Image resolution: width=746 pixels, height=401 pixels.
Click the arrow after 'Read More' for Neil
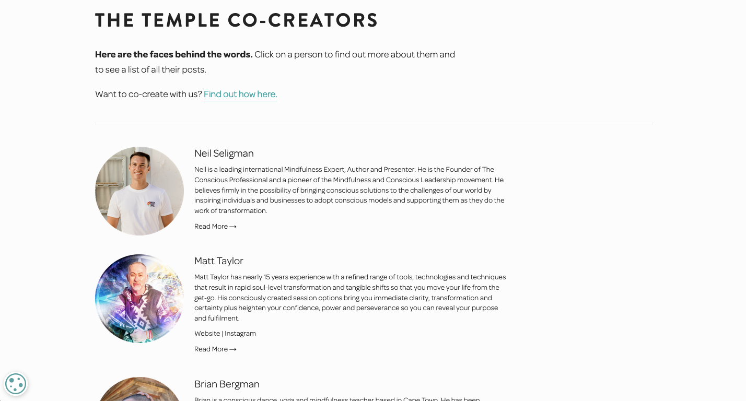click(x=233, y=226)
